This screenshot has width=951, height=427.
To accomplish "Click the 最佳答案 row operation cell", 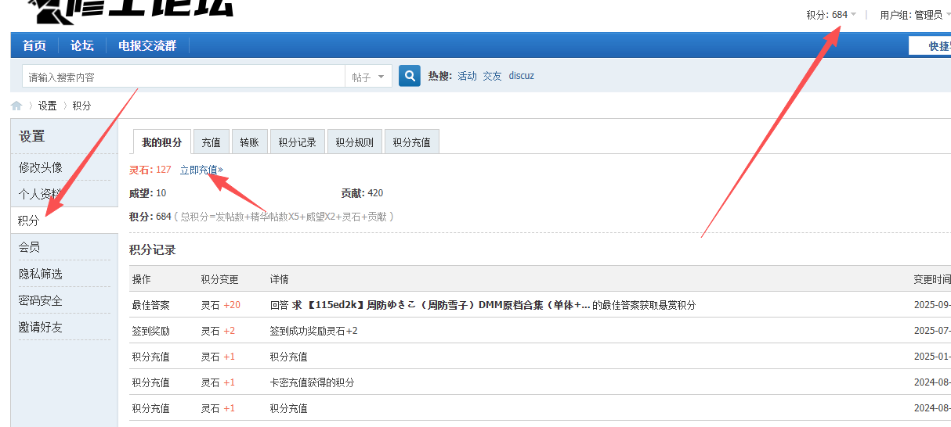I will click(151, 305).
